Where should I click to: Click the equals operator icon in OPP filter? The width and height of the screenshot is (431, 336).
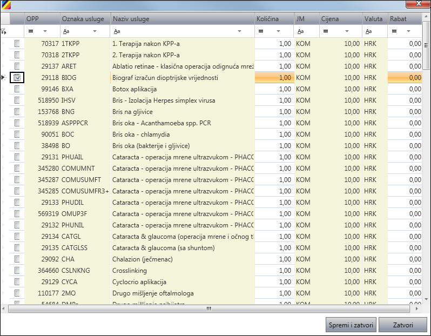point(31,31)
